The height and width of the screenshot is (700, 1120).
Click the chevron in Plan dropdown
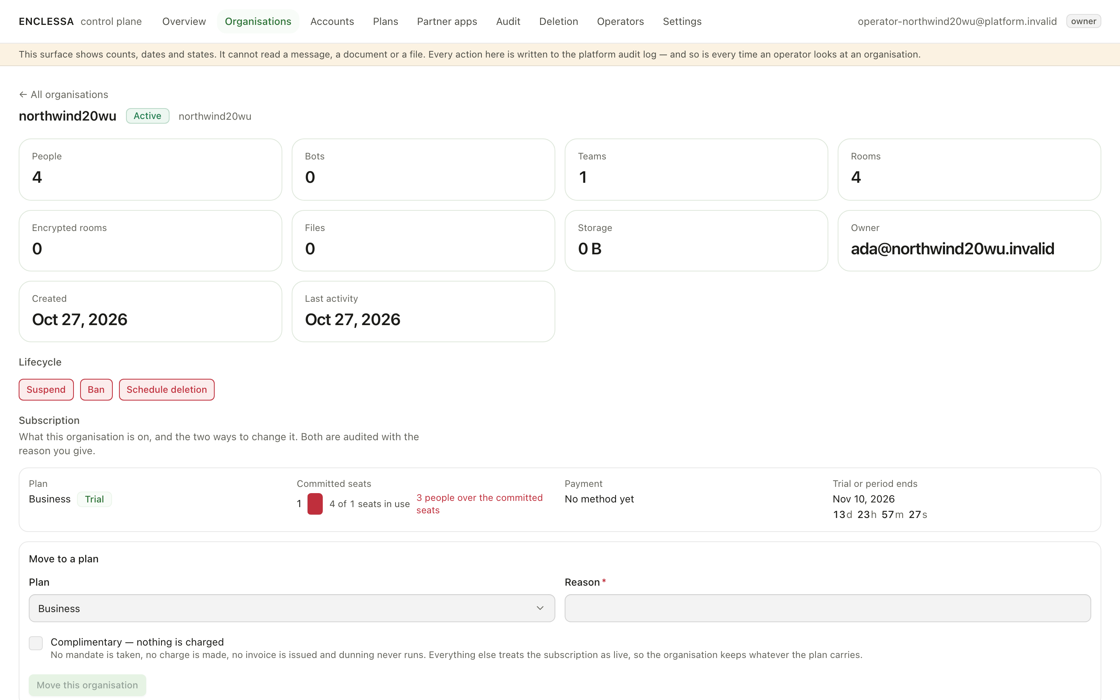(540, 608)
